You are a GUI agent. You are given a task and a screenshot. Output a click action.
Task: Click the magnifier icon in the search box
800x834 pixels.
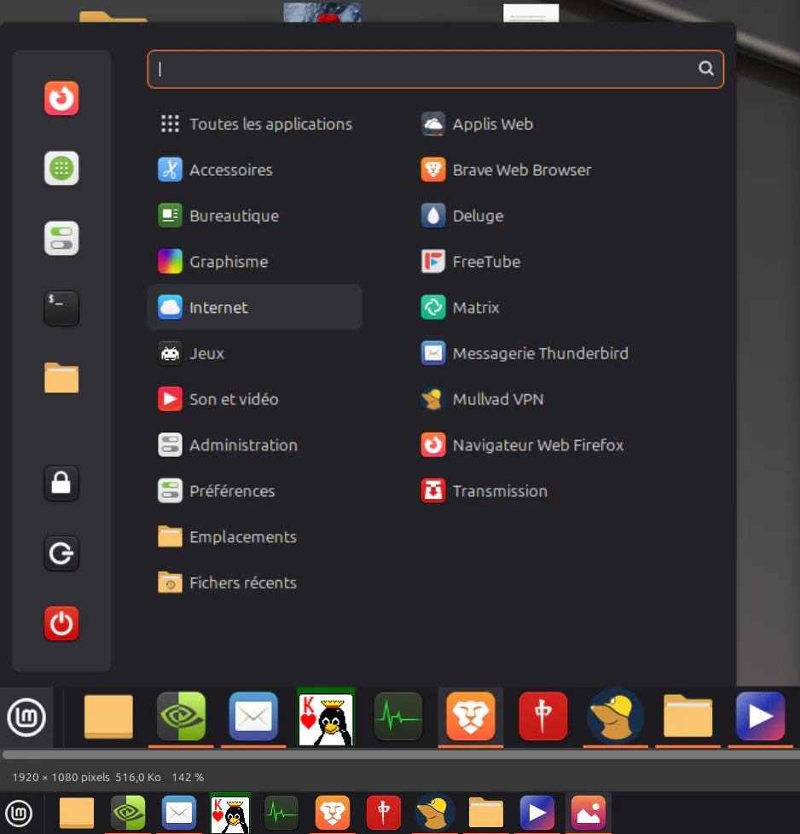(706, 68)
